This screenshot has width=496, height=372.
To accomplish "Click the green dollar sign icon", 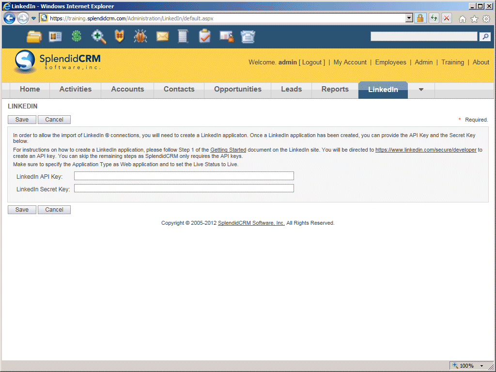I will point(77,36).
